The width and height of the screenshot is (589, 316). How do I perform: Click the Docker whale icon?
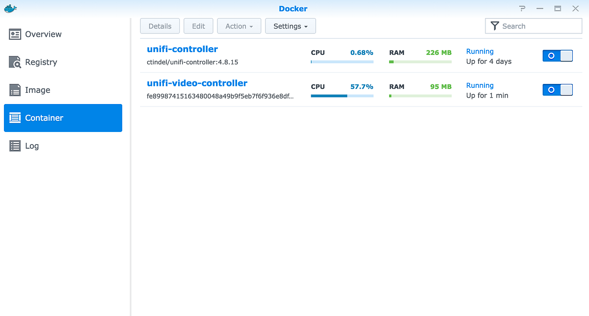pyautogui.click(x=10, y=8)
